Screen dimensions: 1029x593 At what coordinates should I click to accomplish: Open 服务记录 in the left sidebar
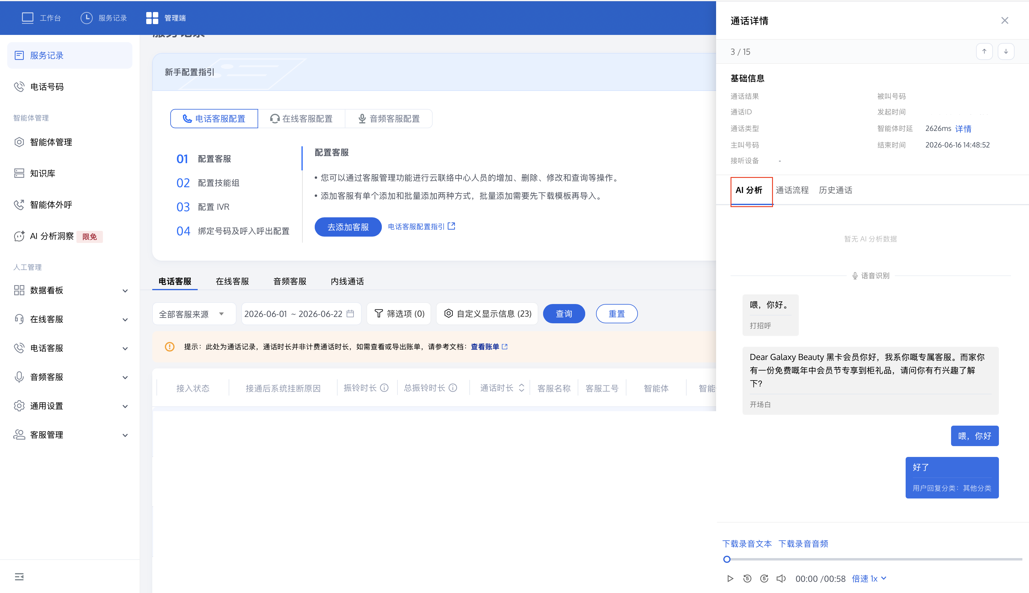(70, 55)
